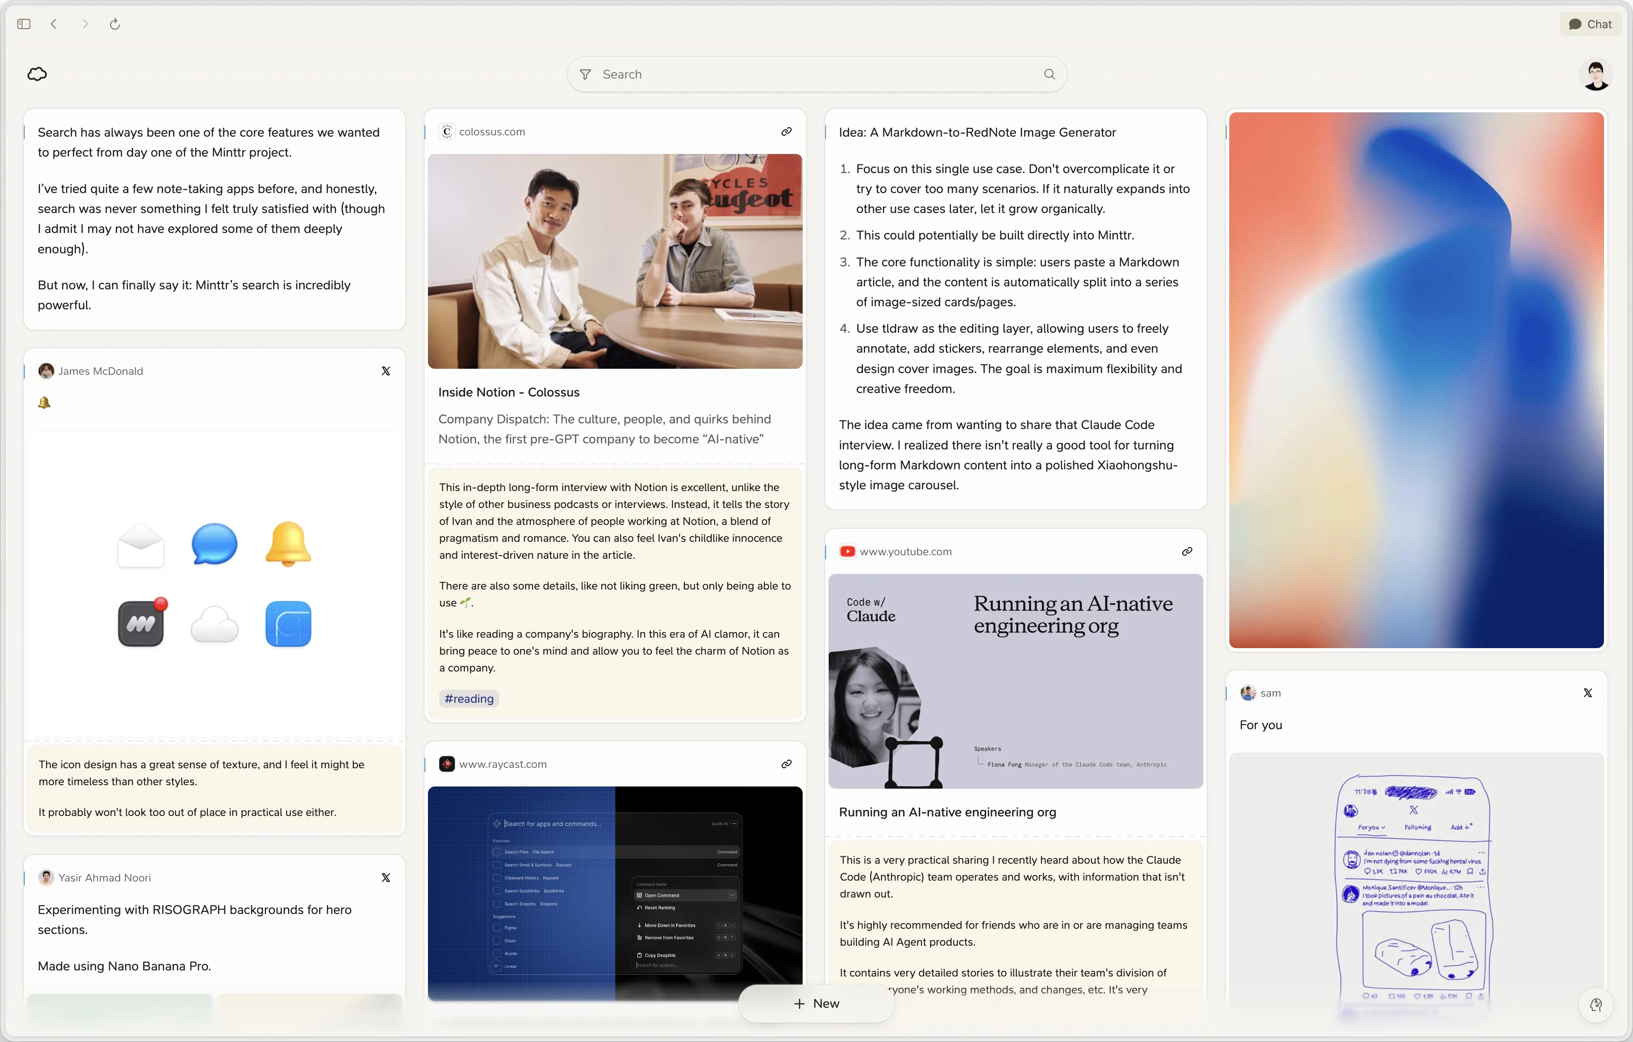Open the Raycast screenshot thumbnail
Image resolution: width=1633 pixels, height=1042 pixels.
615,894
